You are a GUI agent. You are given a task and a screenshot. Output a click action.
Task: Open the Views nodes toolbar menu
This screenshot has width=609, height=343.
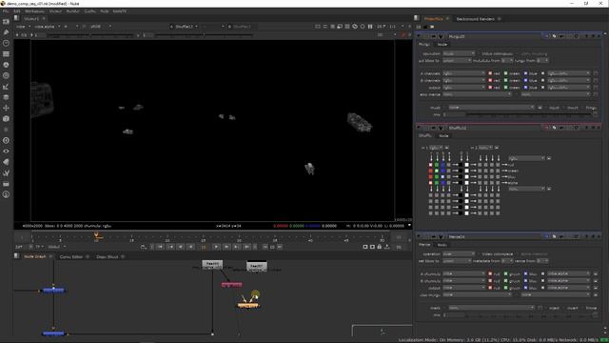tap(6, 151)
